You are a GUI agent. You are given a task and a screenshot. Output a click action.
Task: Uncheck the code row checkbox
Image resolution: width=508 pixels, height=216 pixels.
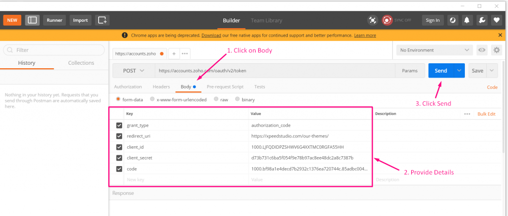coord(119,169)
